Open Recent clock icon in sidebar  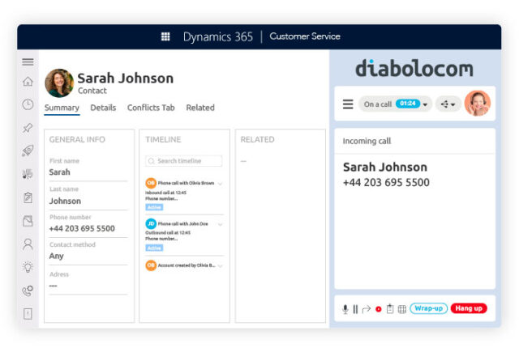28,104
